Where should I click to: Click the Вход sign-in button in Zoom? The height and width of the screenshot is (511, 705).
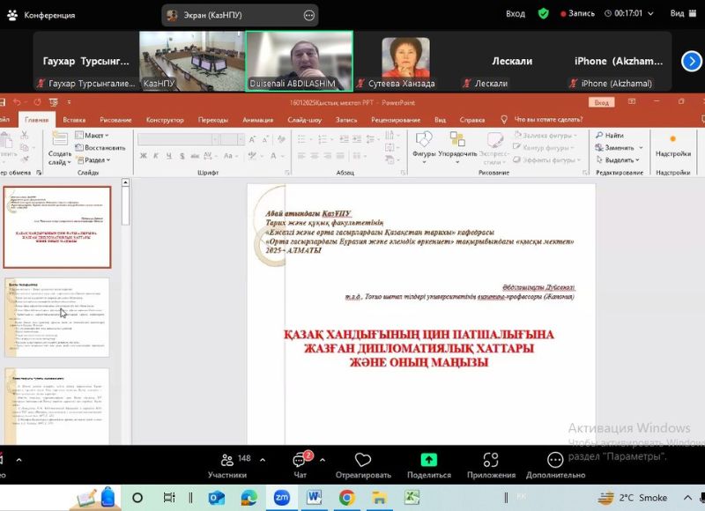[x=516, y=14]
